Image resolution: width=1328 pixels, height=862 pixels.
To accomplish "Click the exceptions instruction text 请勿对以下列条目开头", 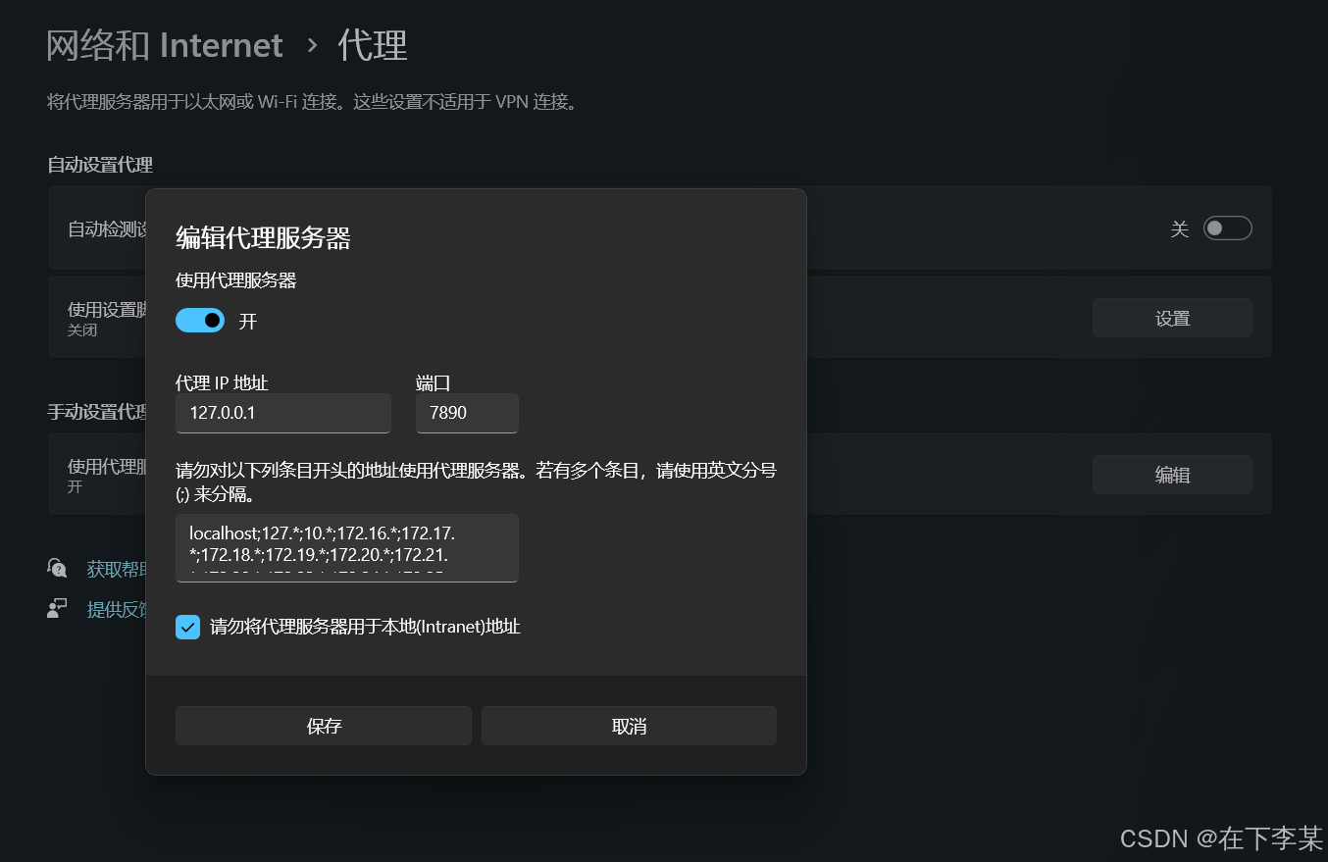I will click(476, 482).
